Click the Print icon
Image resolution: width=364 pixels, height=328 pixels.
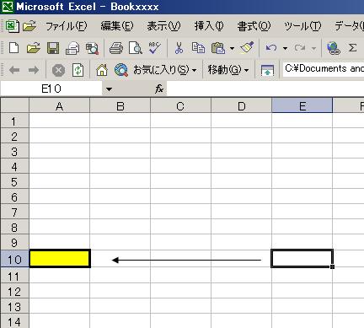pyautogui.click(x=116, y=48)
